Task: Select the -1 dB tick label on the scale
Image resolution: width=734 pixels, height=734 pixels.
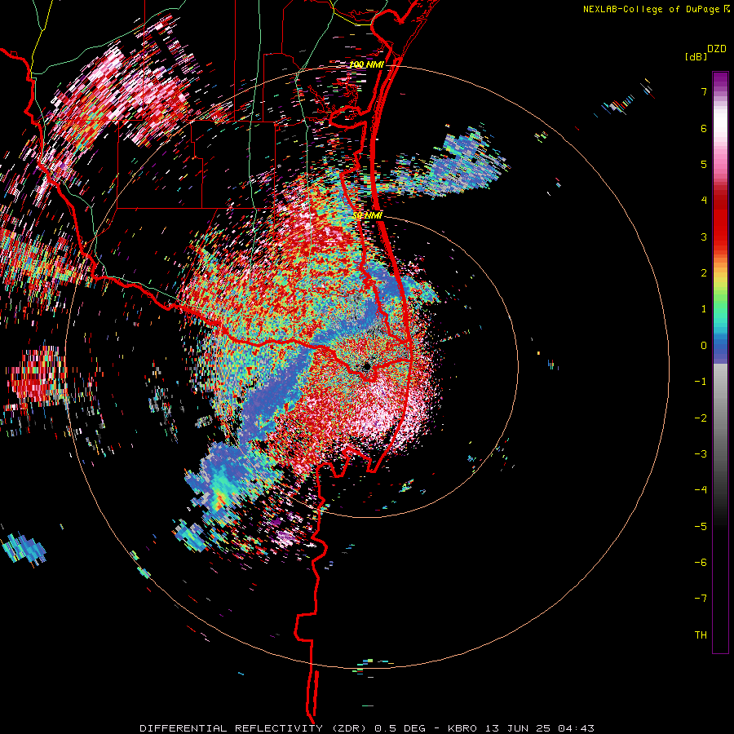Action: point(701,382)
